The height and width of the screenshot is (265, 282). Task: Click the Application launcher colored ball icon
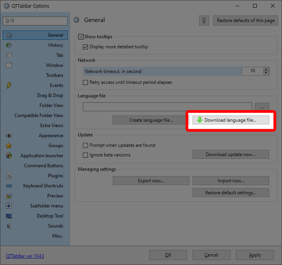click(9, 156)
